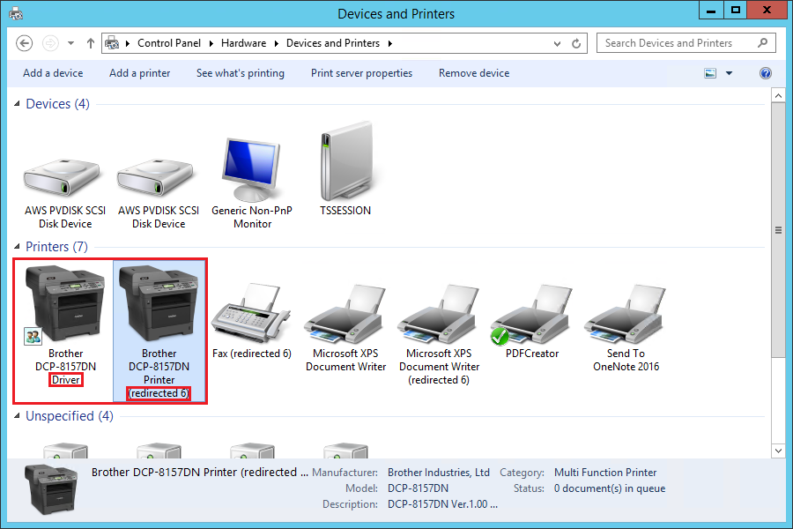Collapse the Printers (7) group
The image size is (793, 529).
click(17, 247)
